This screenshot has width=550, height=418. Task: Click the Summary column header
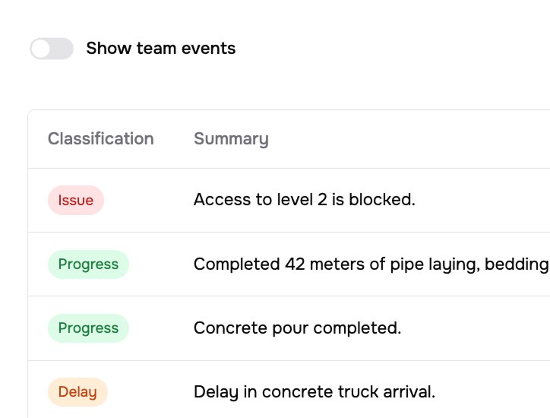point(230,139)
